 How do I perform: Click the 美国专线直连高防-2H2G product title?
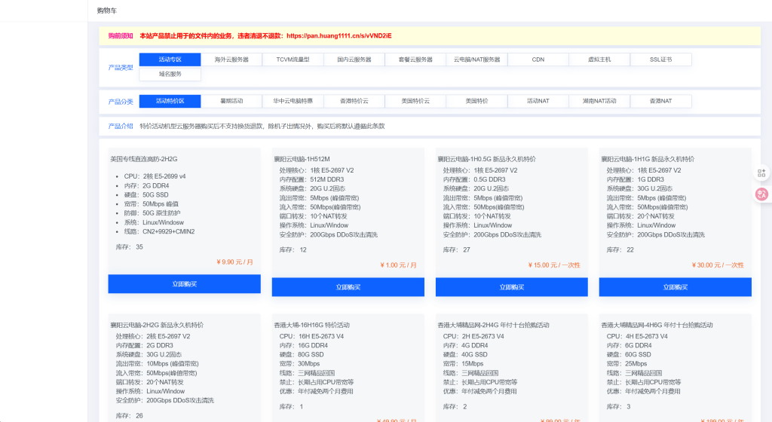(144, 159)
